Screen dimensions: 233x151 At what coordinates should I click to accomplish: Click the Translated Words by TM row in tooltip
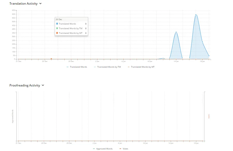click(x=71, y=28)
